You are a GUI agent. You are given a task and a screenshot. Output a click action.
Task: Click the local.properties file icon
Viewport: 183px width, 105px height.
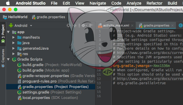coord(20,98)
